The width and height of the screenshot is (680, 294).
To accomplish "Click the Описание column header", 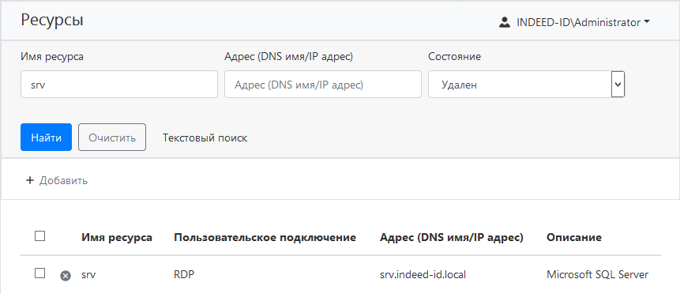I will tap(573, 238).
